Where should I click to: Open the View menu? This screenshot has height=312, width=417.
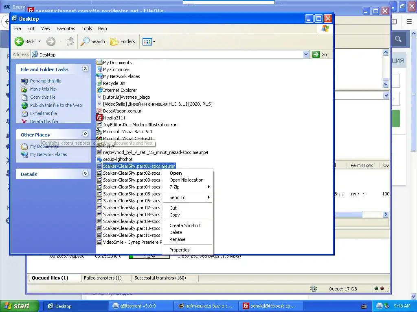(46, 28)
